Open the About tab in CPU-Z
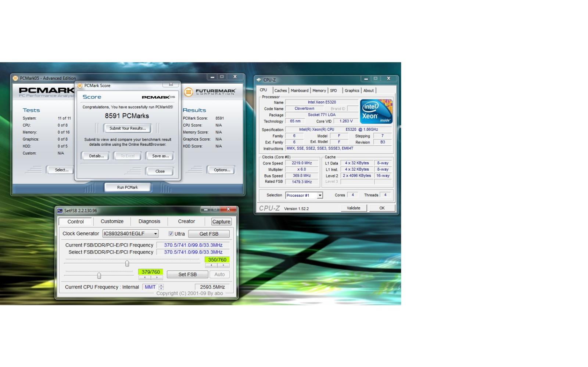Viewport: 588px width, 367px height. [x=369, y=91]
